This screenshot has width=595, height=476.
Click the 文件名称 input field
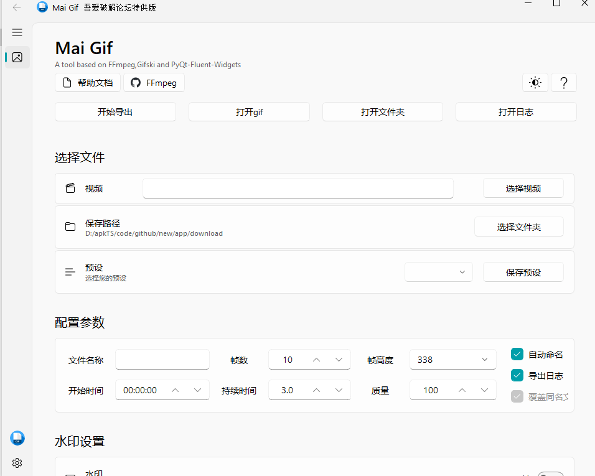point(162,360)
